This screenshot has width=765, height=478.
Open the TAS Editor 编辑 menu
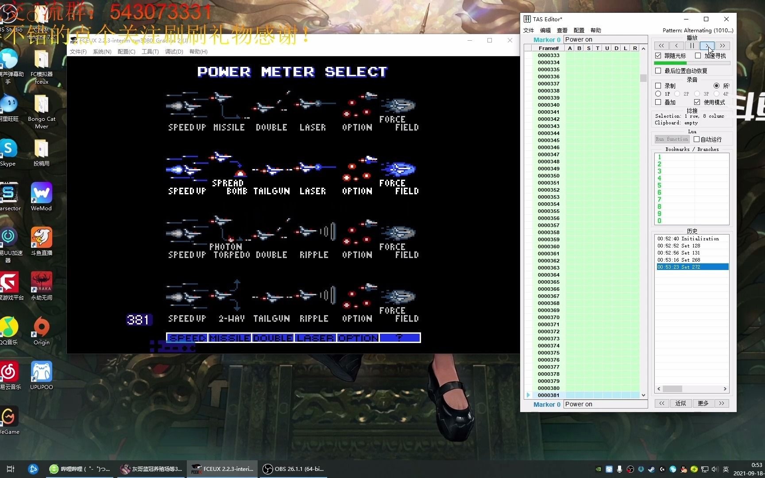pos(545,31)
